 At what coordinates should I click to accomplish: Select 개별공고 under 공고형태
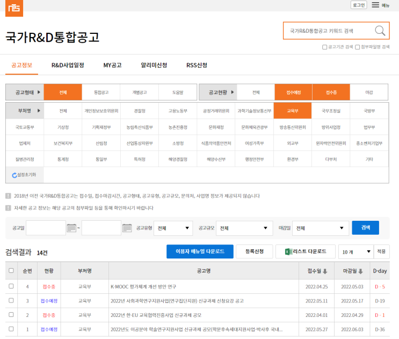pos(140,92)
